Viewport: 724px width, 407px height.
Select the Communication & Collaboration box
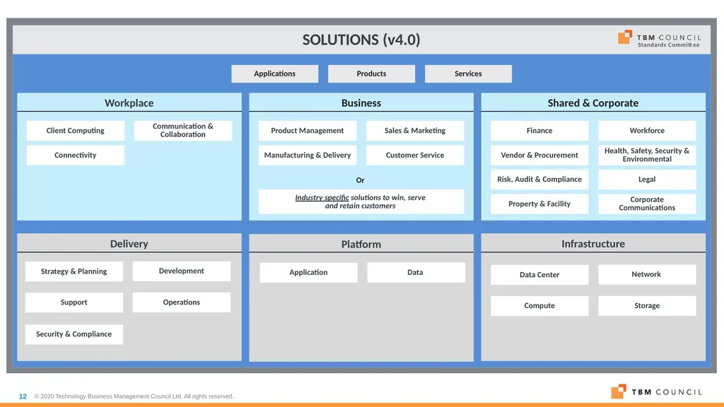183,131
